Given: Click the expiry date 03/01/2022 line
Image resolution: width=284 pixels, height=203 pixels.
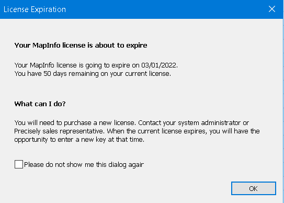Looking at the screenshot, I should (x=96, y=65).
